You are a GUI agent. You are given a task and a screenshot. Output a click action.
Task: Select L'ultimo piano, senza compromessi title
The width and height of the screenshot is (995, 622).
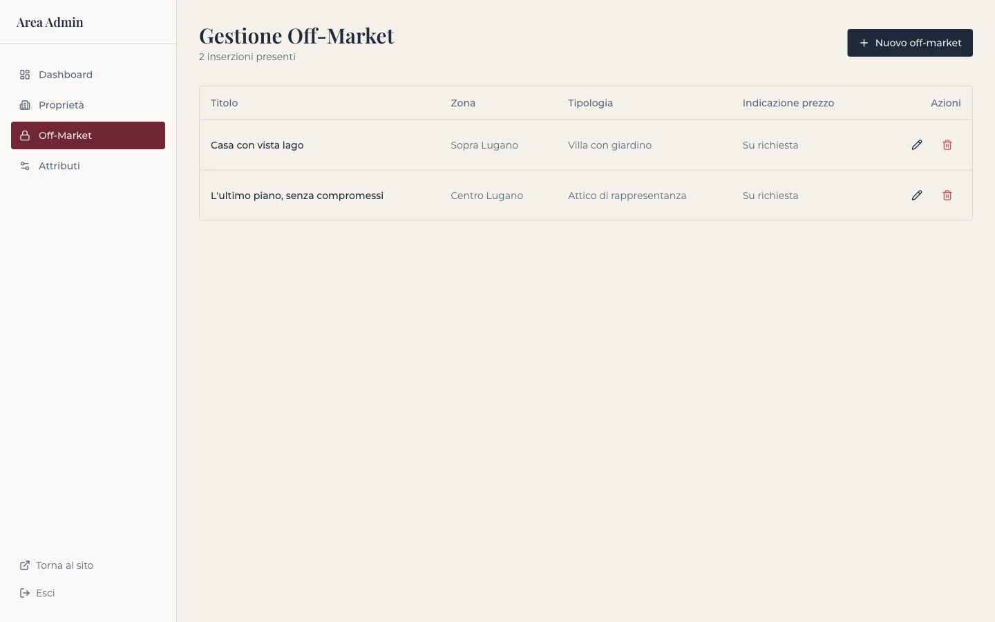(x=297, y=196)
